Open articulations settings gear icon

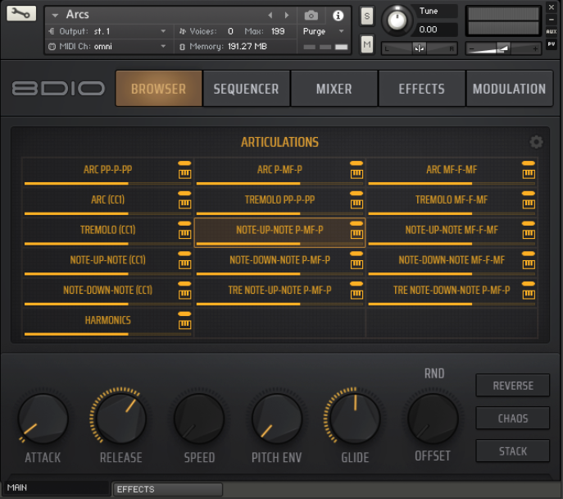(536, 142)
